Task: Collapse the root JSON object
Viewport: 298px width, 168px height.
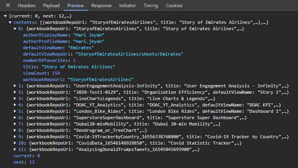Action: click(5, 16)
